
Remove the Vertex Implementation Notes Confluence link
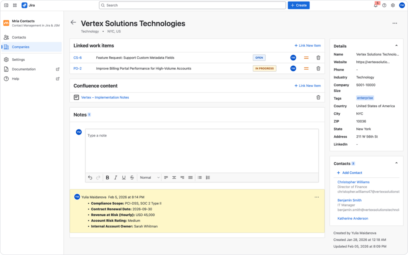318,97
